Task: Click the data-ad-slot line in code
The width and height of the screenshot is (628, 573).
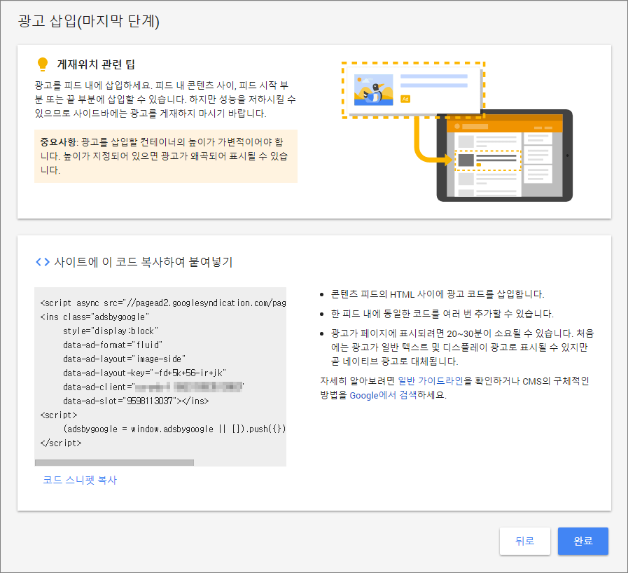Action: [x=136, y=401]
